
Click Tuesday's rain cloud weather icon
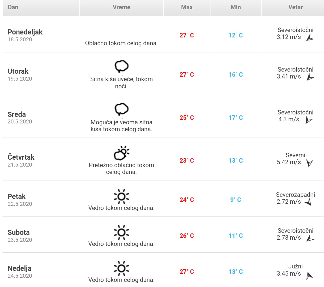121,66
